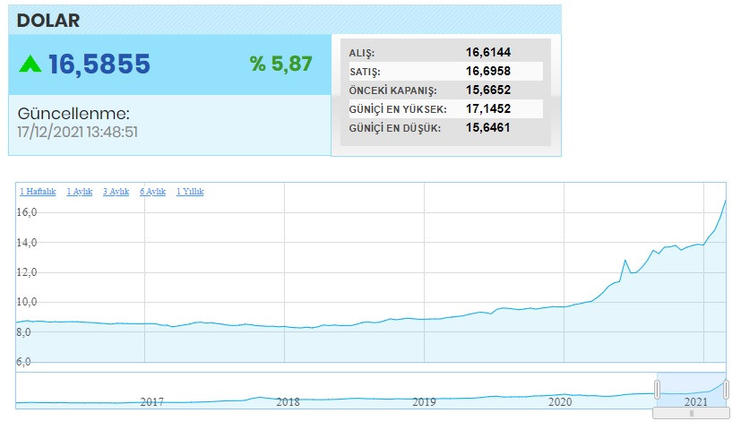Grab the right range selector handle
Viewport: 741px width, 430px height.
point(726,390)
